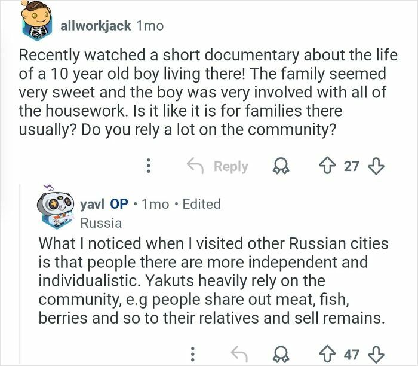
Task: Click yavl's robot avatar
Action: [x=57, y=211]
